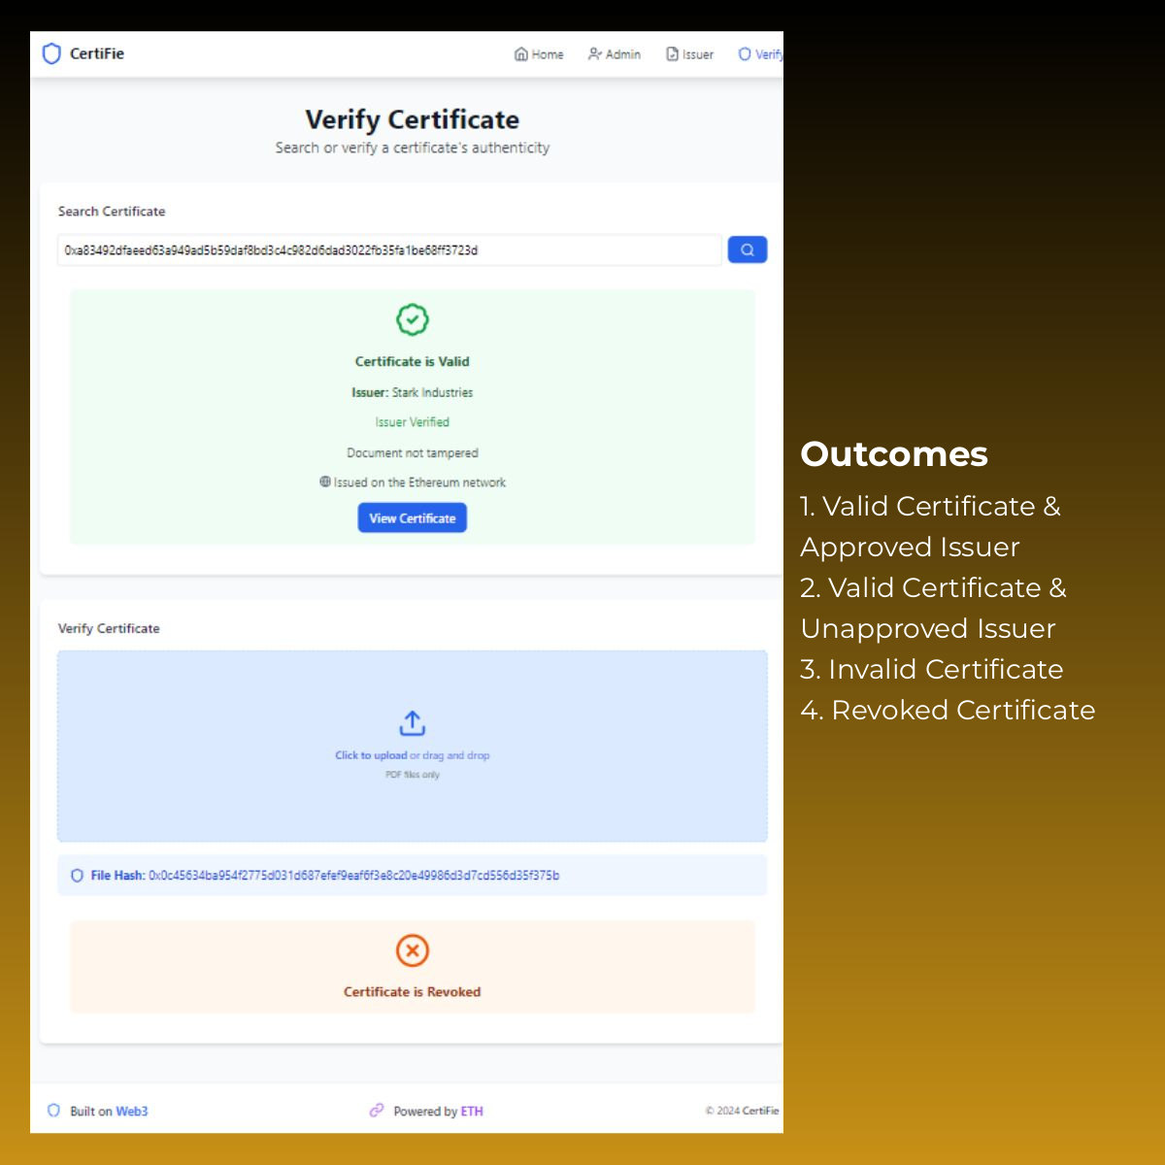This screenshot has height=1165, width=1165.
Task: Open the Web3 footer link
Action: tap(132, 1112)
